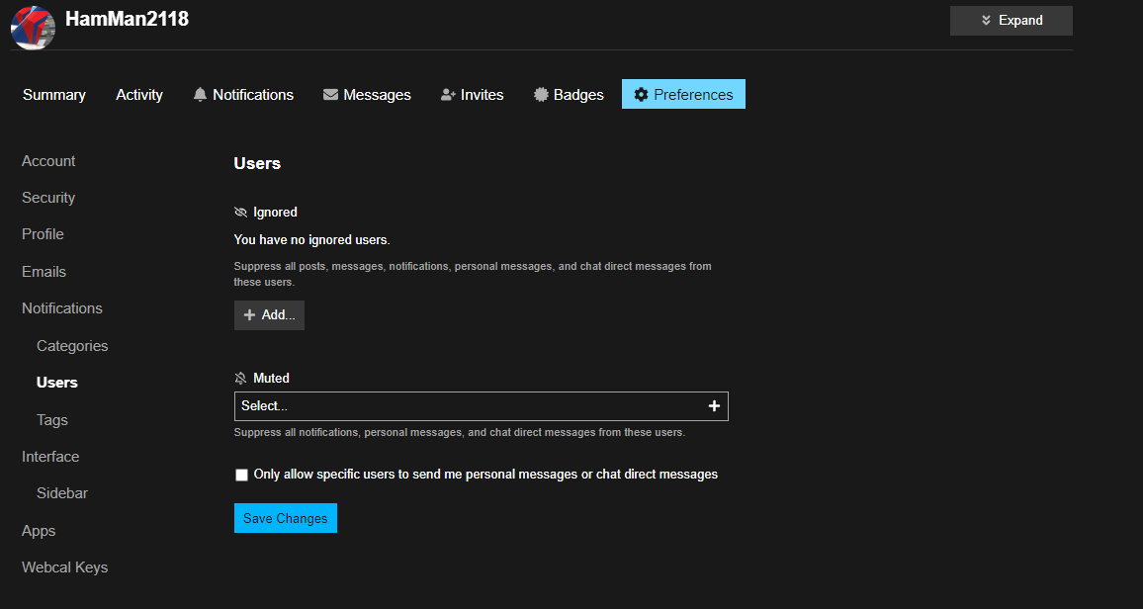Select the envelope icon for Messages

click(x=329, y=94)
